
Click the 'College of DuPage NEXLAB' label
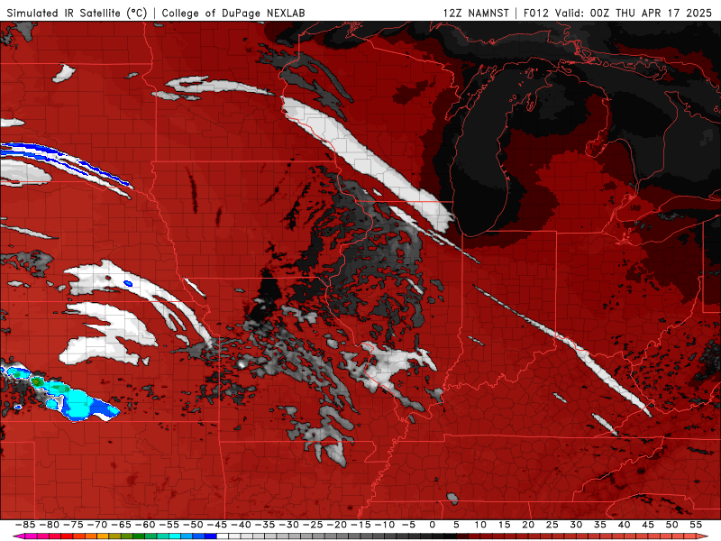pos(233,13)
